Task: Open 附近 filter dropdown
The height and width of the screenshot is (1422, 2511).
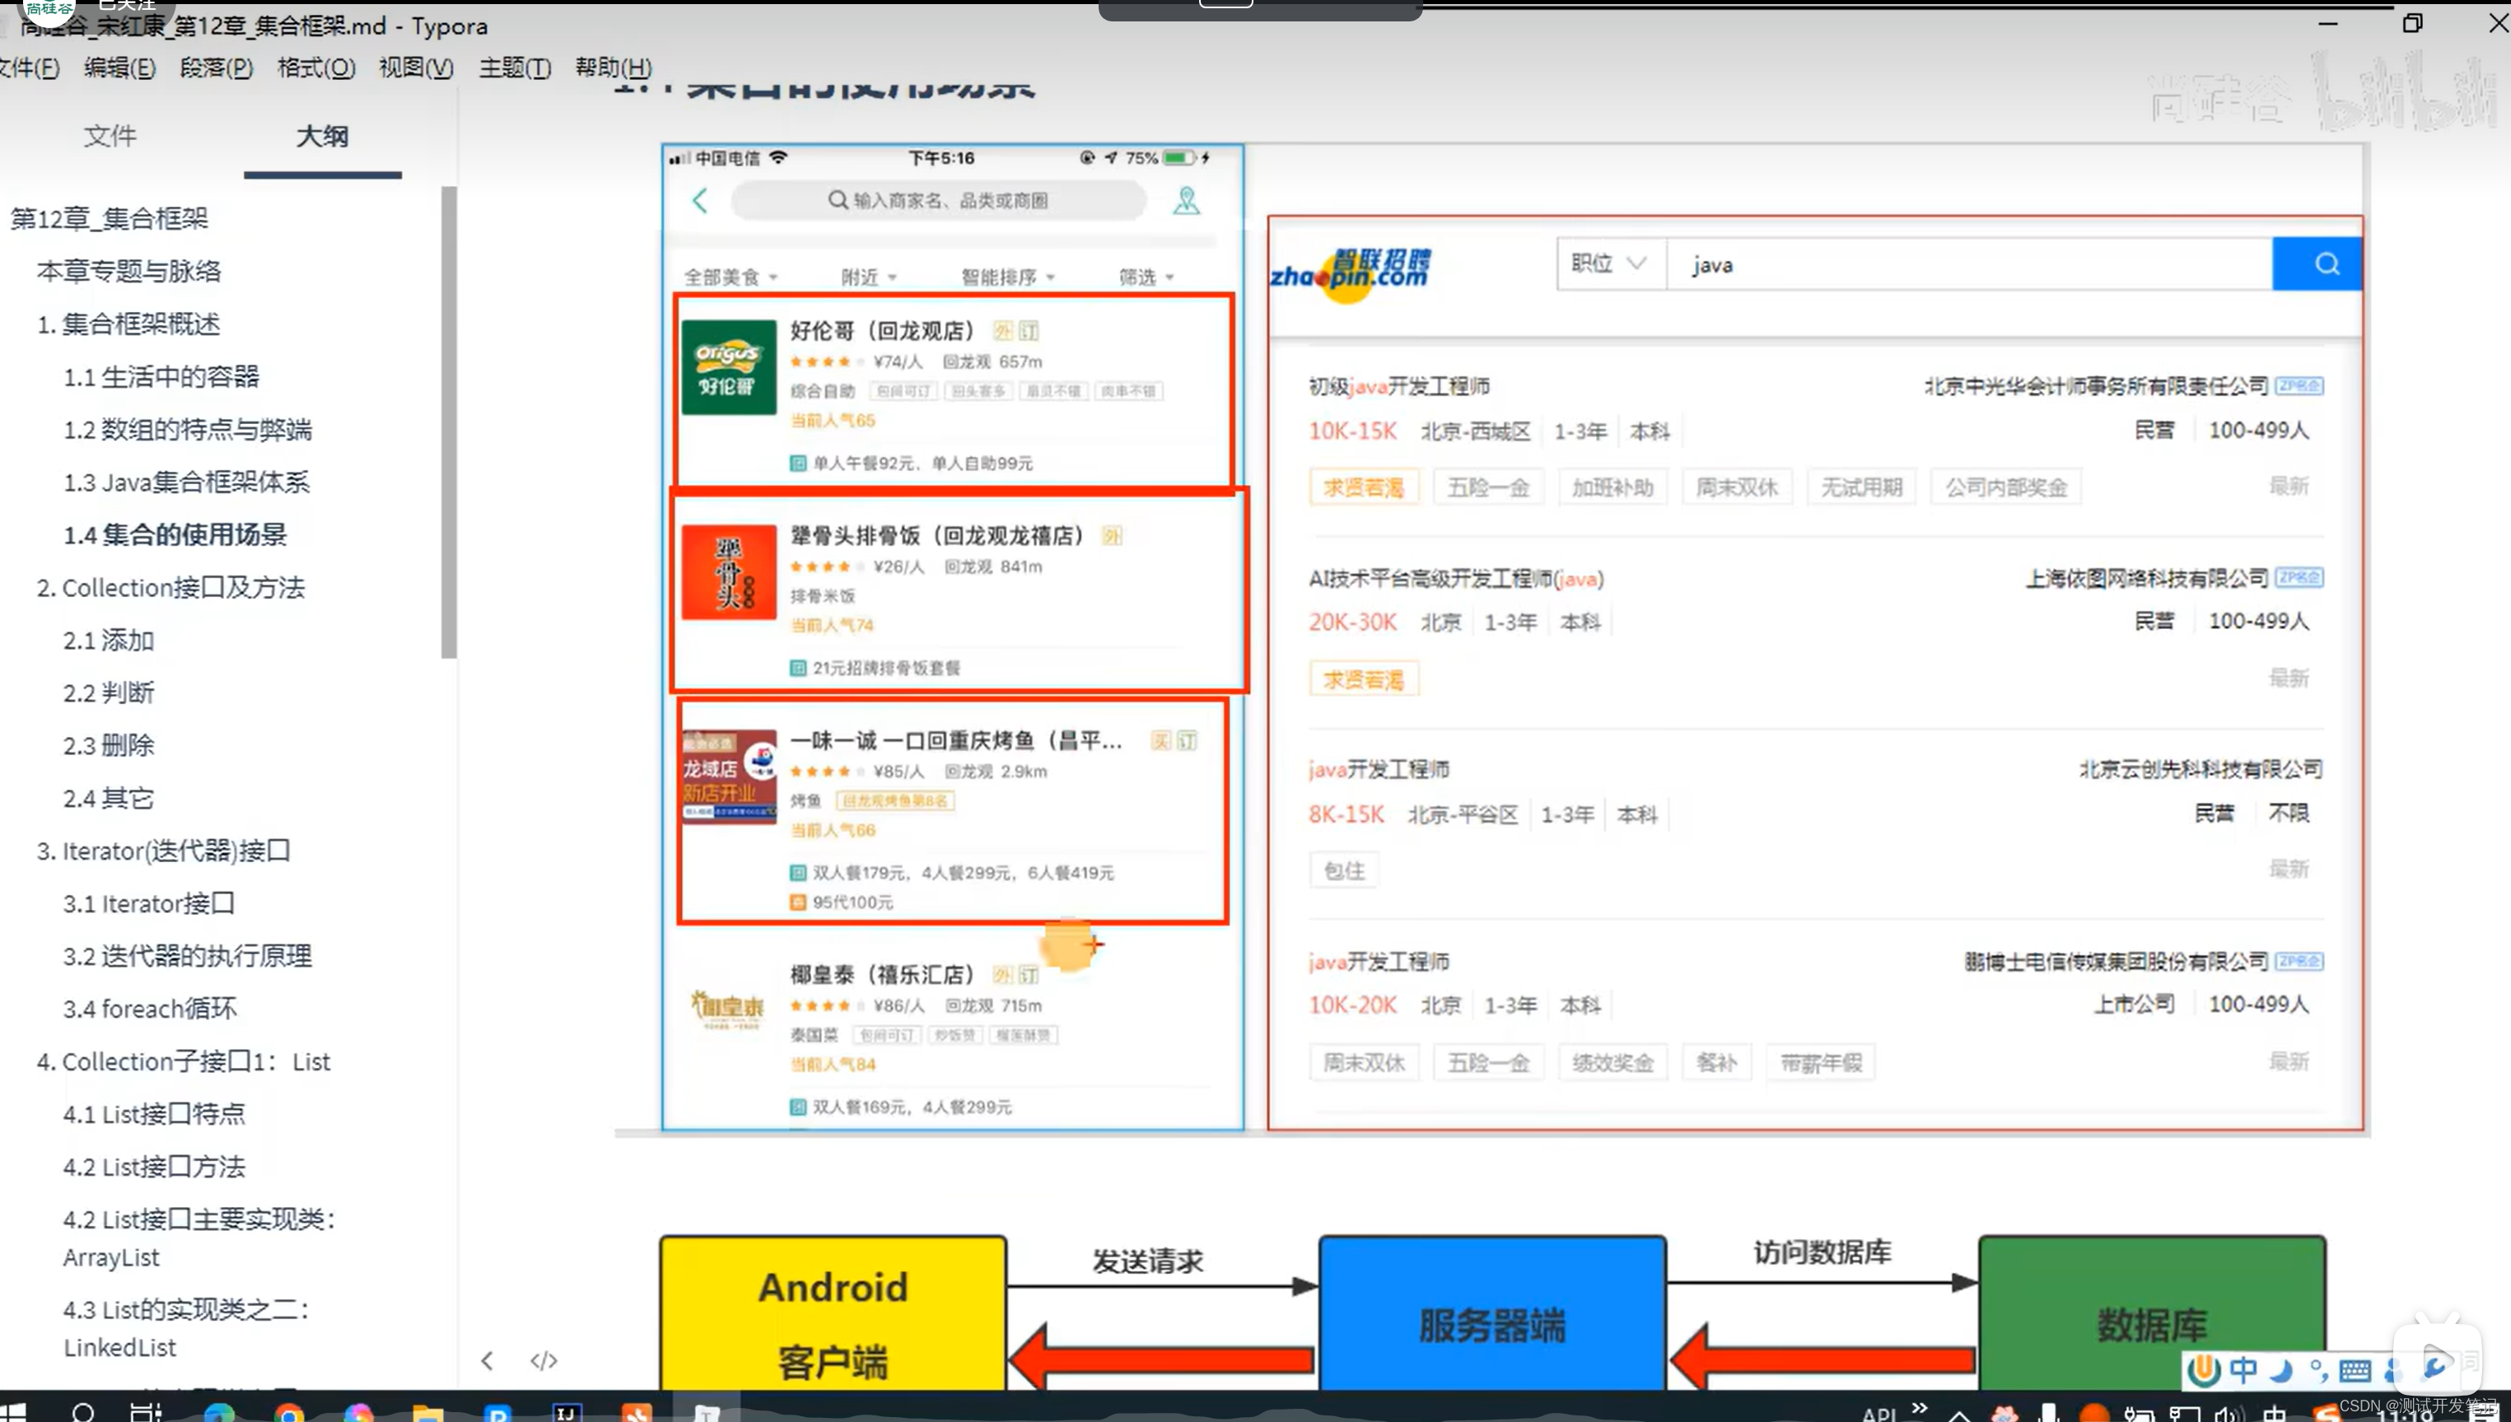Action: tap(868, 277)
